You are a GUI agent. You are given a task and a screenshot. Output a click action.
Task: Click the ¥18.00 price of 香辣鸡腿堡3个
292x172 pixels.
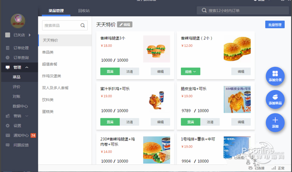click(x=106, y=46)
